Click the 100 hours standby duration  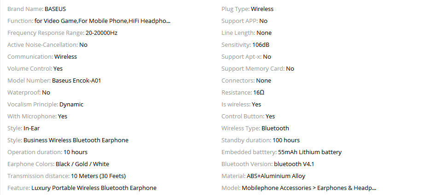point(286,140)
